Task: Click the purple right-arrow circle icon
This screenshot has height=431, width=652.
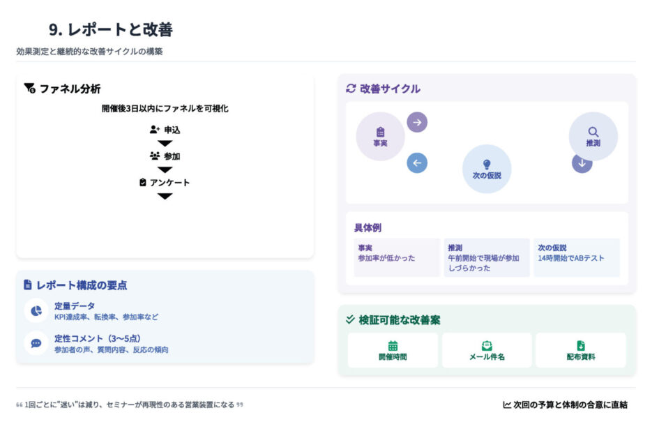Action: (417, 122)
